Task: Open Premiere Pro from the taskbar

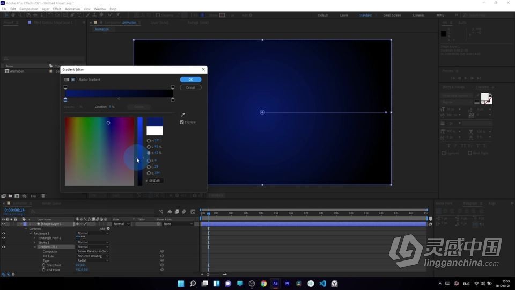Action: tap(287, 284)
